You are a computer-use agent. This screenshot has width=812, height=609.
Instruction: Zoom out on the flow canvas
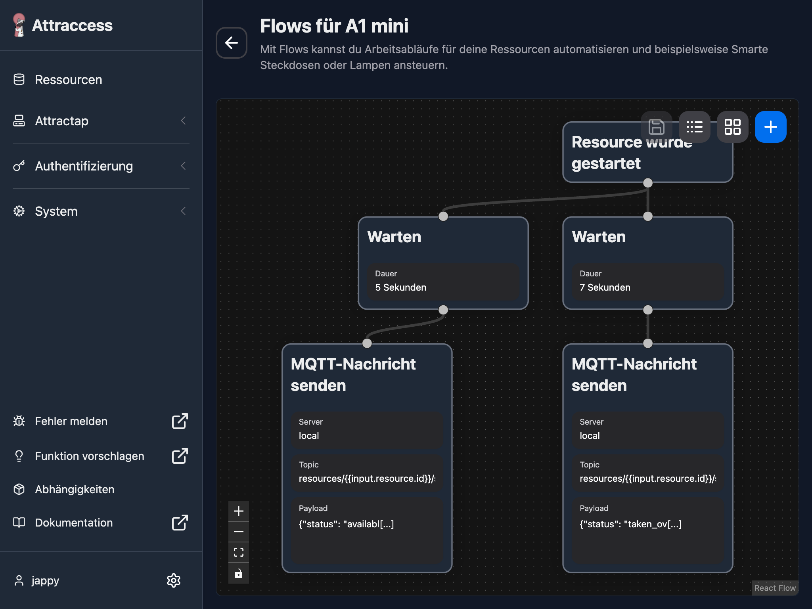pos(239,532)
